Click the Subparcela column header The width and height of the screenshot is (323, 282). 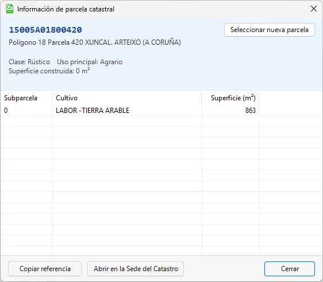pyautogui.click(x=26, y=98)
